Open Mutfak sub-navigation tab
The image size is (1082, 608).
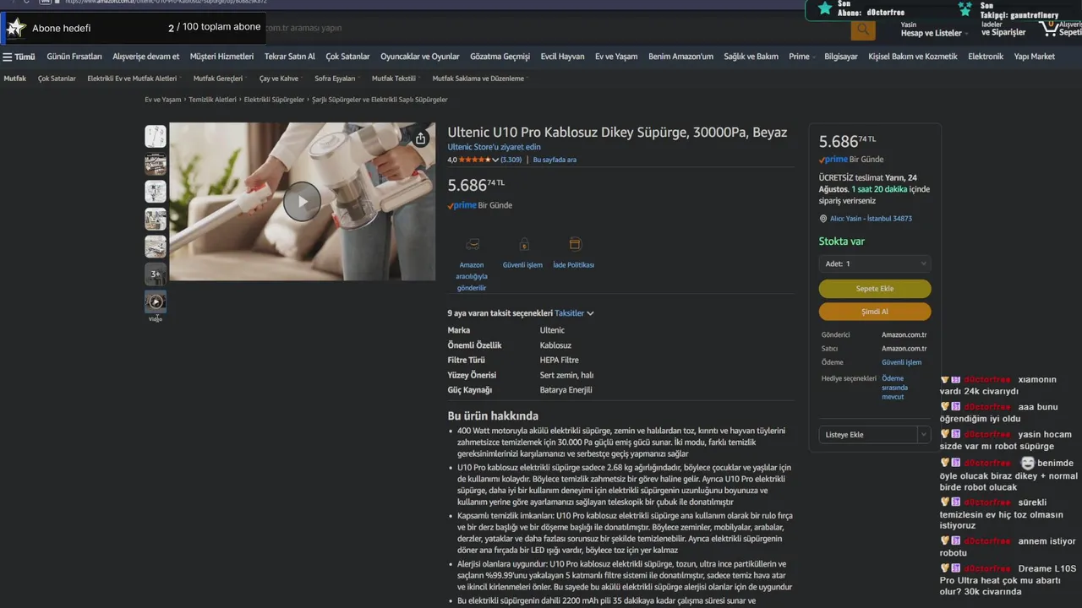coord(15,79)
